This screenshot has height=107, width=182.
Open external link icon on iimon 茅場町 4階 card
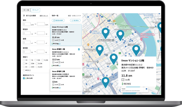tap(60, 66)
